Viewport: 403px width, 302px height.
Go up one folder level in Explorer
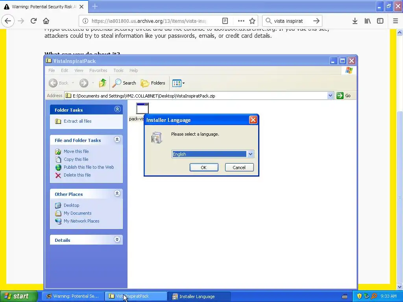pyautogui.click(x=103, y=83)
